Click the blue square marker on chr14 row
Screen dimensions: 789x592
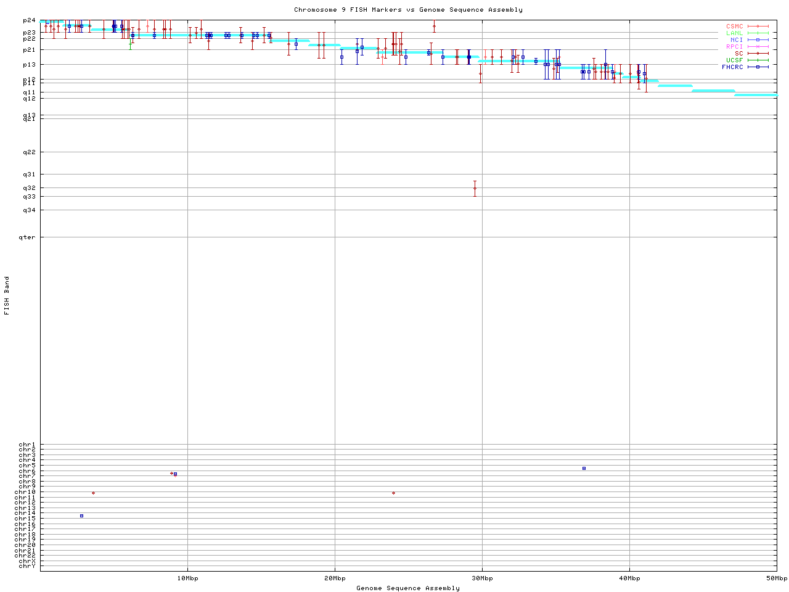tap(81, 516)
